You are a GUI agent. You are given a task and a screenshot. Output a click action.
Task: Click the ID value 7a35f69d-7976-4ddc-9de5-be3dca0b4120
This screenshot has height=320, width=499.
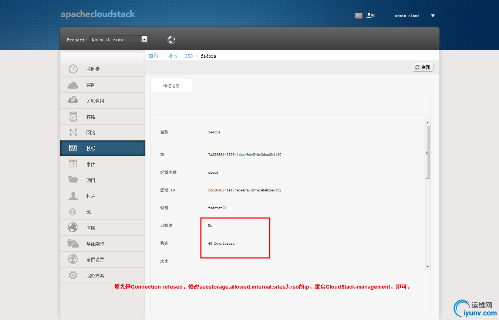(x=245, y=155)
